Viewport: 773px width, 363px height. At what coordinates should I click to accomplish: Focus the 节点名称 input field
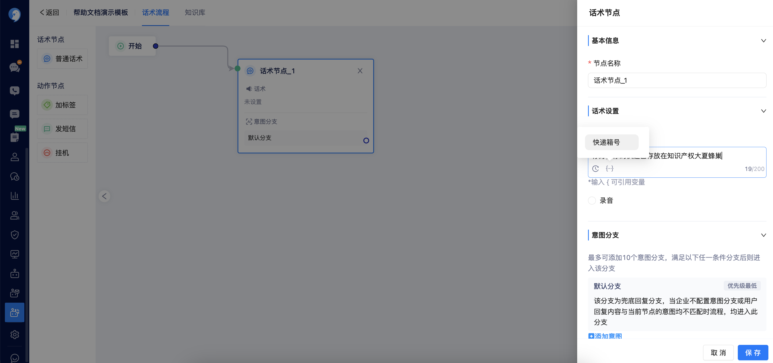[677, 80]
